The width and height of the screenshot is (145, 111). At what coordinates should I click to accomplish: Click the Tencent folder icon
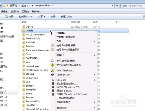click(x=23, y=97)
